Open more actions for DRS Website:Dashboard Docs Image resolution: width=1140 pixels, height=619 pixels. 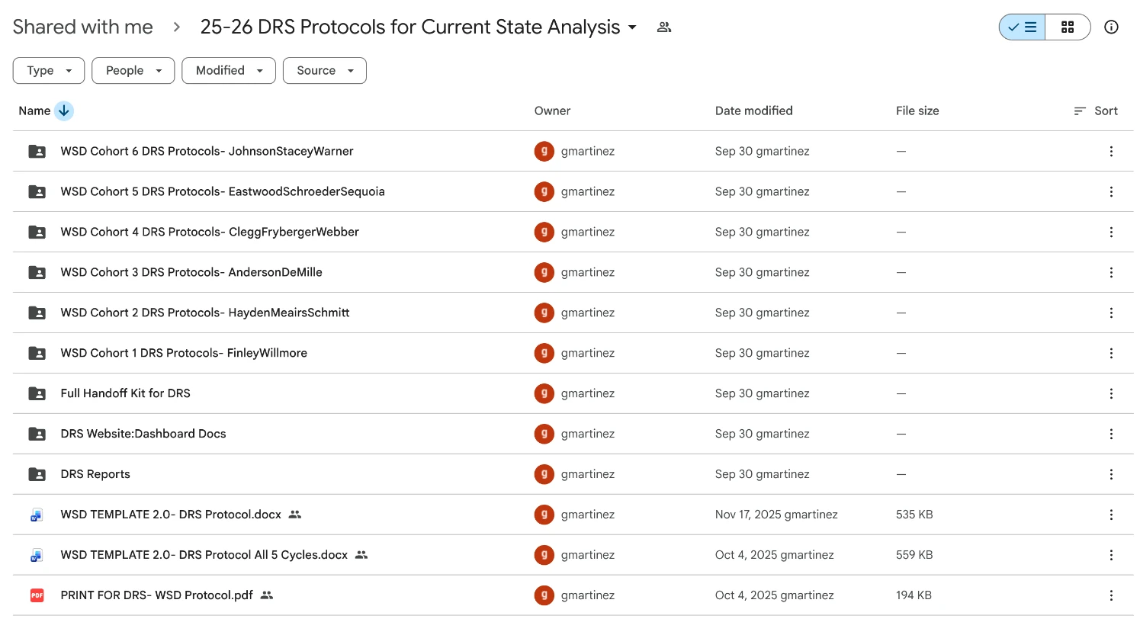point(1111,434)
